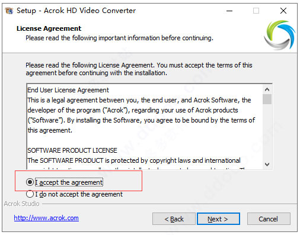
Task: Go back with the "< Back" button
Action: point(174,219)
